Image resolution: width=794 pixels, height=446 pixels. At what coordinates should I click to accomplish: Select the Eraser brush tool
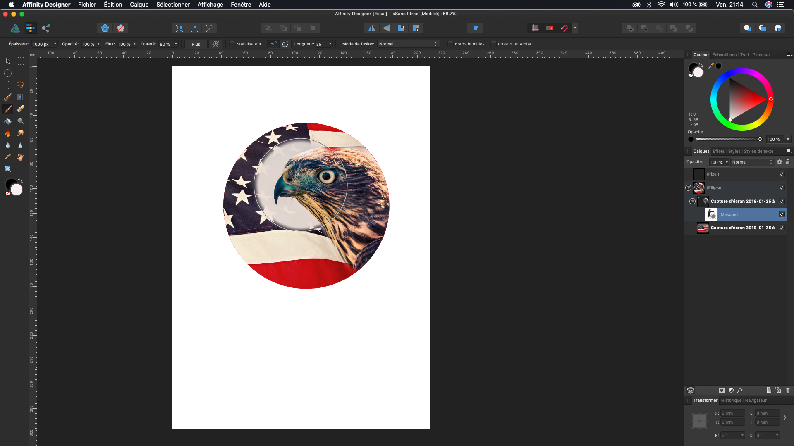point(20,109)
